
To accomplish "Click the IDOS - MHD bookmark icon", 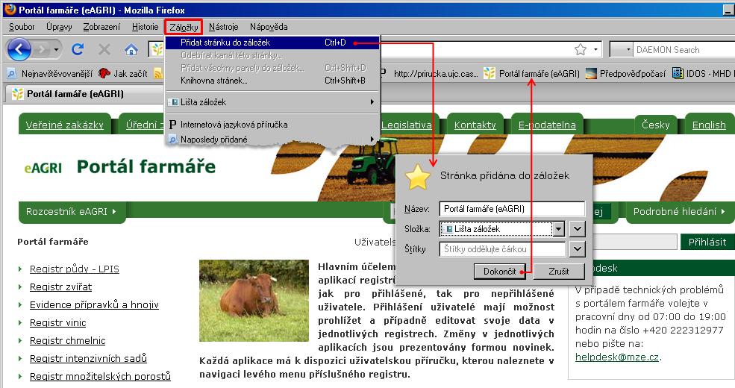I will pyautogui.click(x=678, y=74).
